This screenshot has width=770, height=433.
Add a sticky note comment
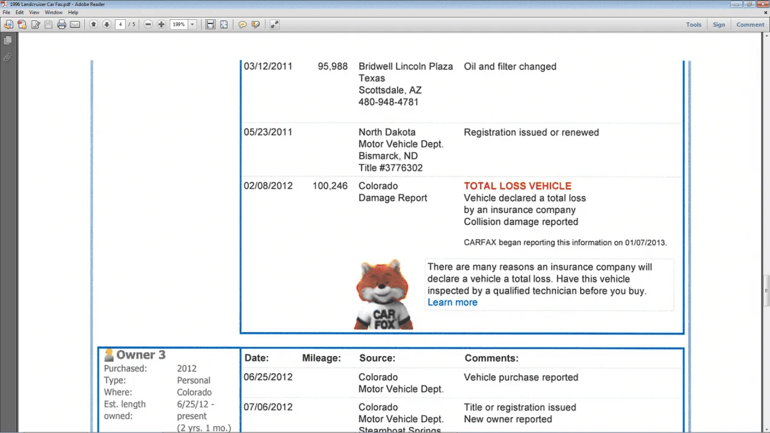[242, 25]
